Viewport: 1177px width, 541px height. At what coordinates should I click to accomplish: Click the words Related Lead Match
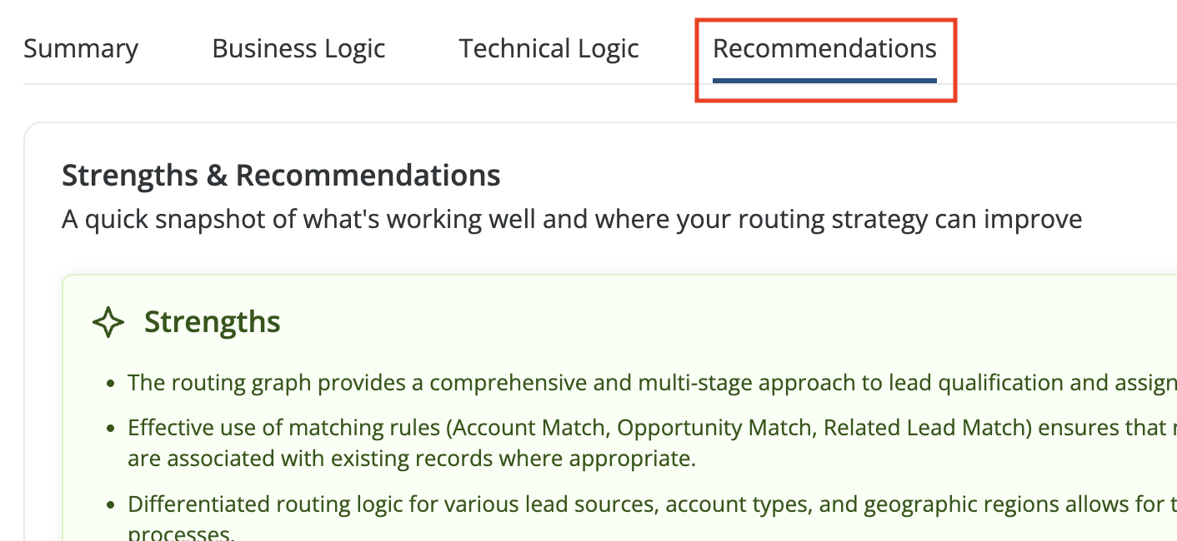click(906, 428)
